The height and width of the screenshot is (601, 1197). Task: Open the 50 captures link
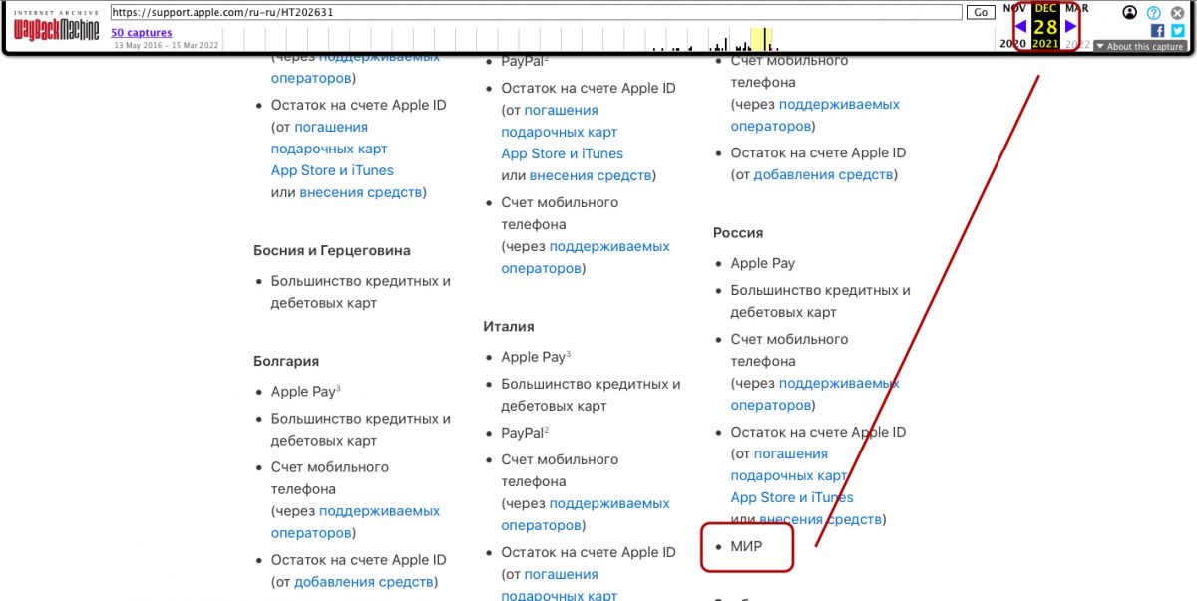tap(141, 33)
